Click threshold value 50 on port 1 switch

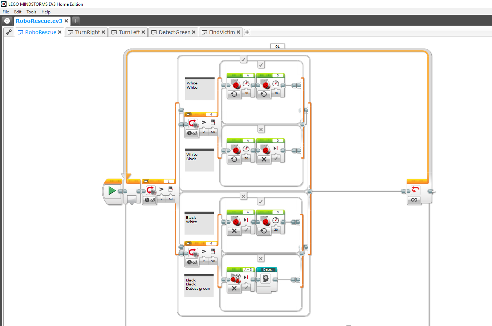[171, 199]
